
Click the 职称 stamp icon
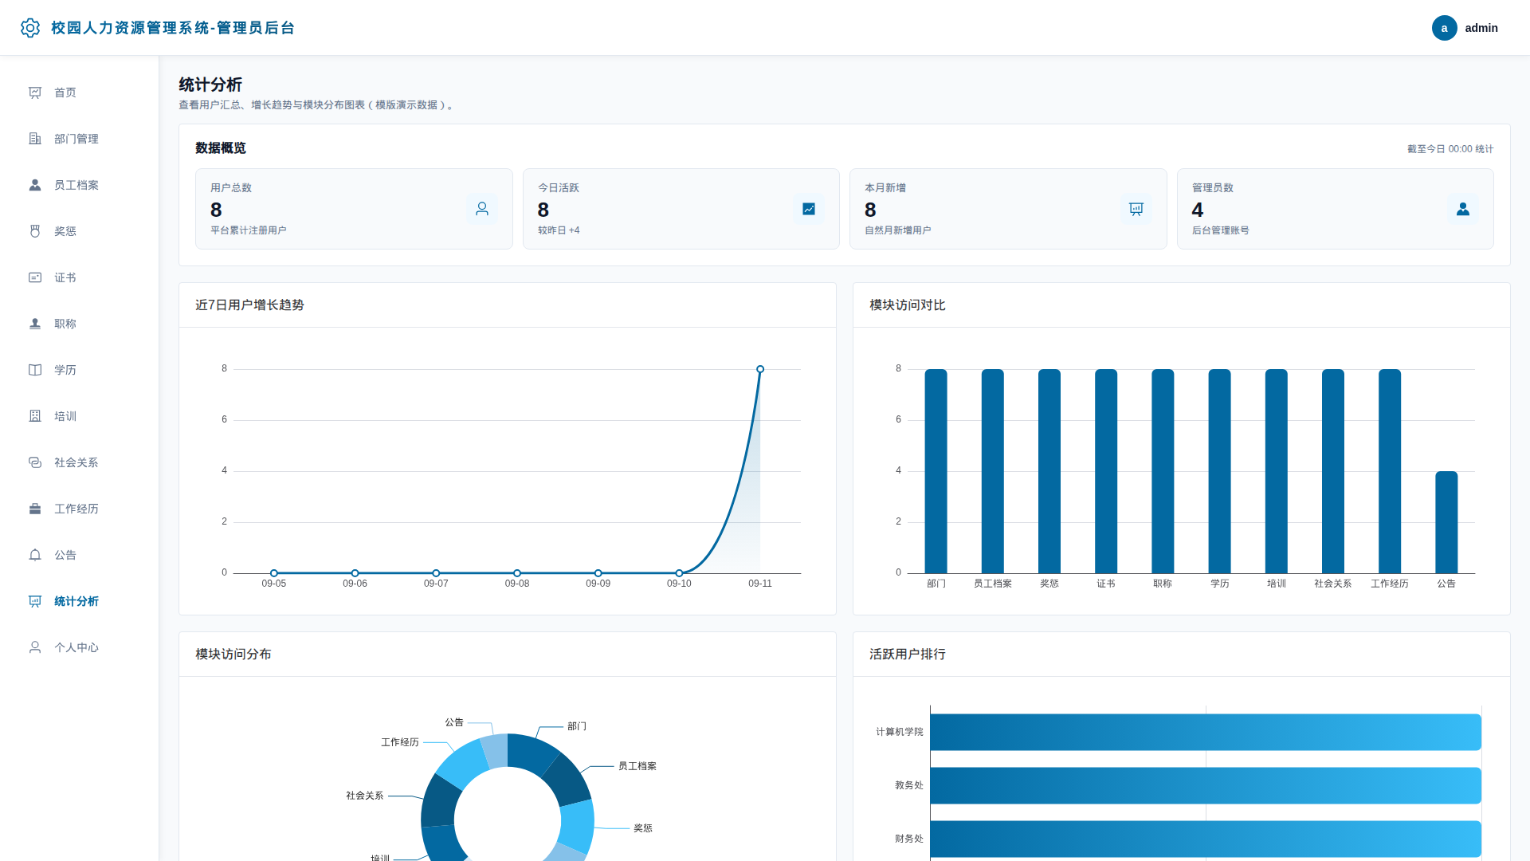coord(35,324)
